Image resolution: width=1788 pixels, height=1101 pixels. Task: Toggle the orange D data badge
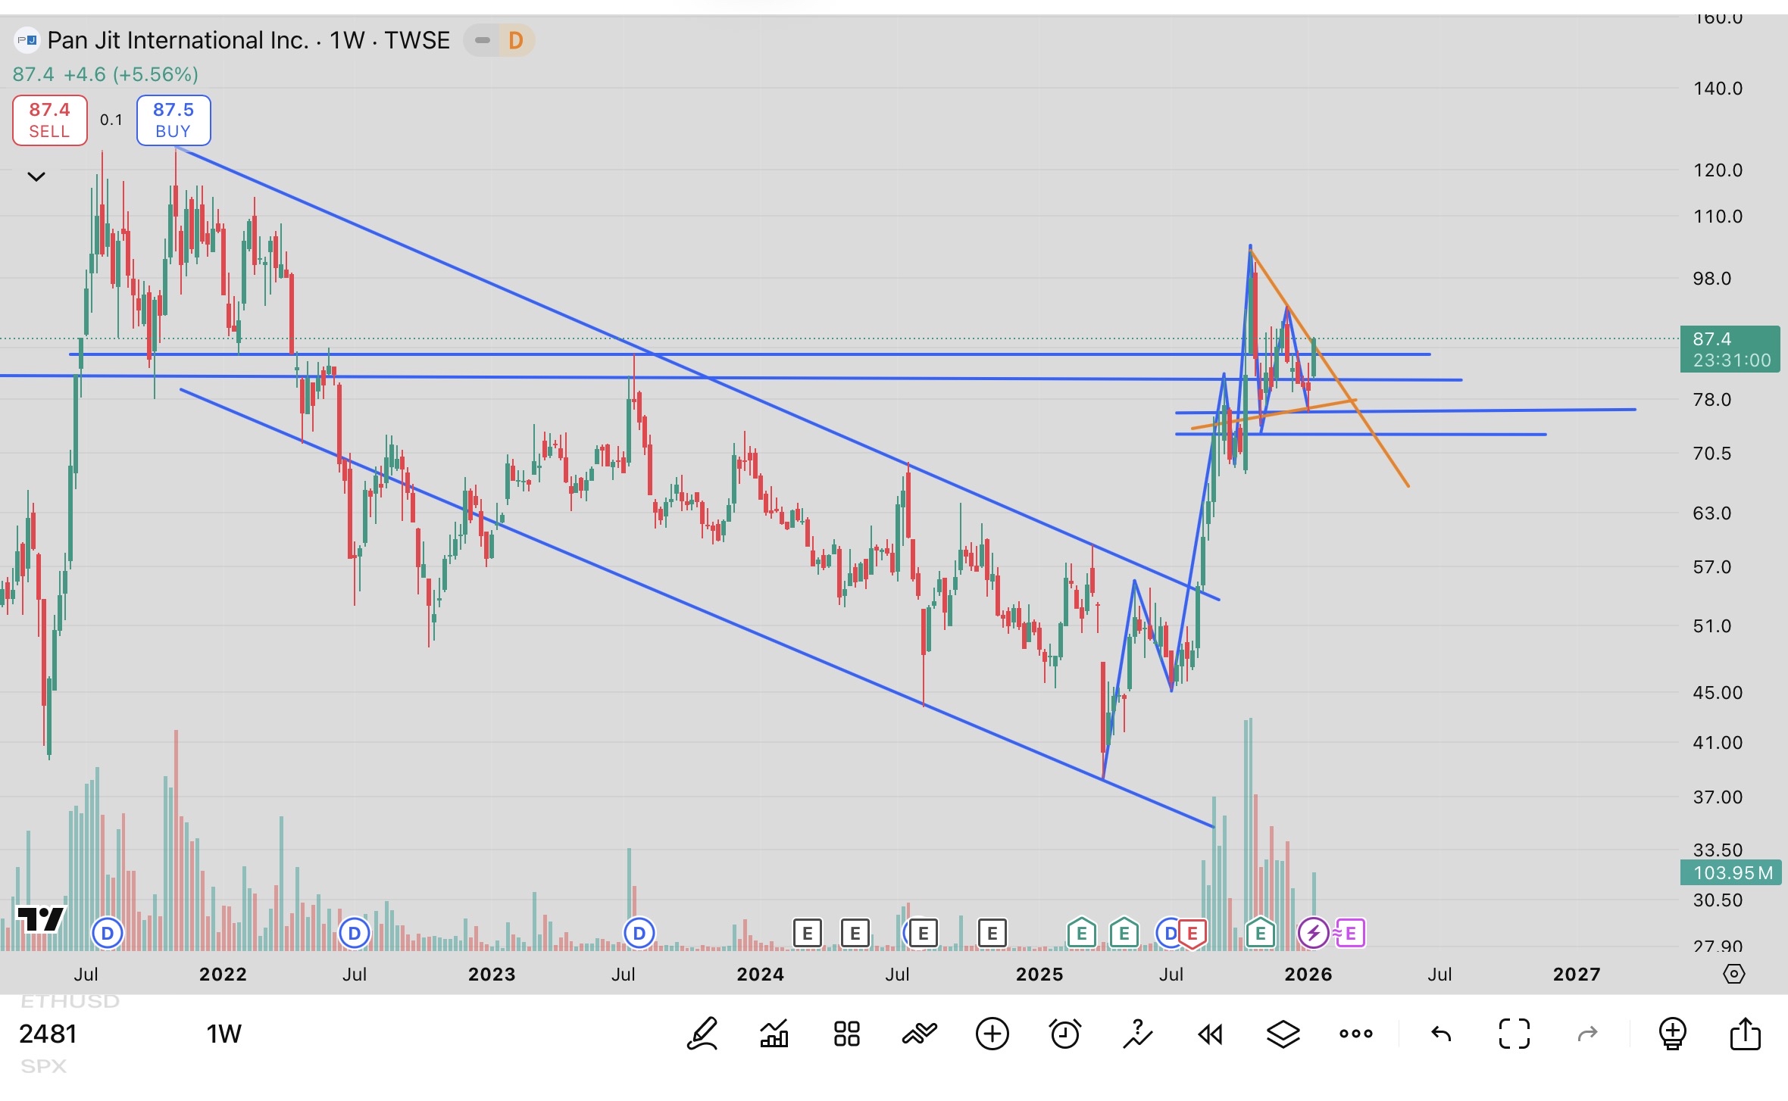[x=515, y=40]
